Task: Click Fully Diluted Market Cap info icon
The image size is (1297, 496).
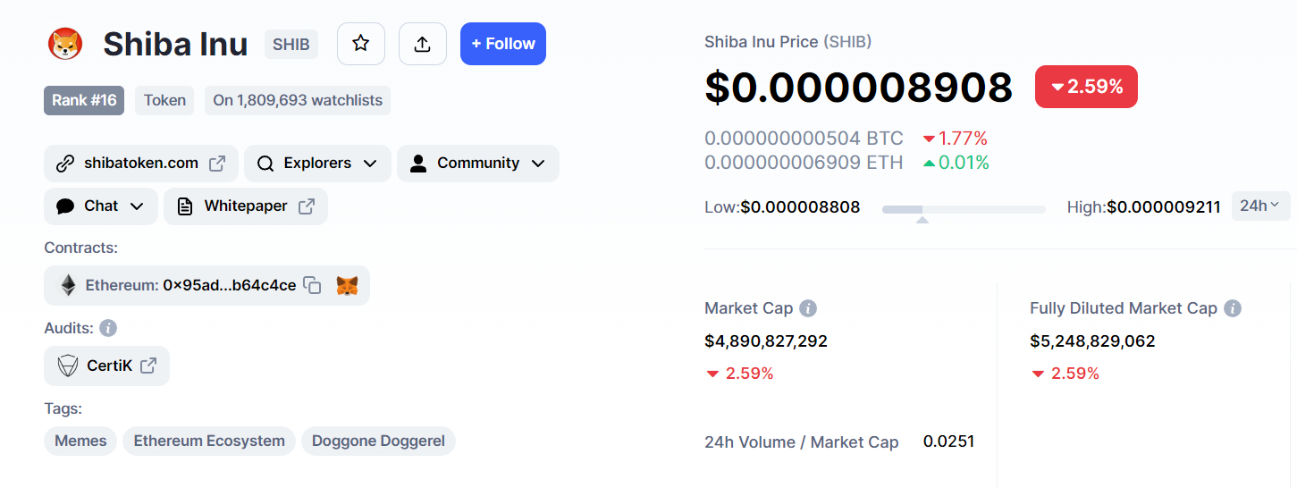Action: tap(1232, 308)
